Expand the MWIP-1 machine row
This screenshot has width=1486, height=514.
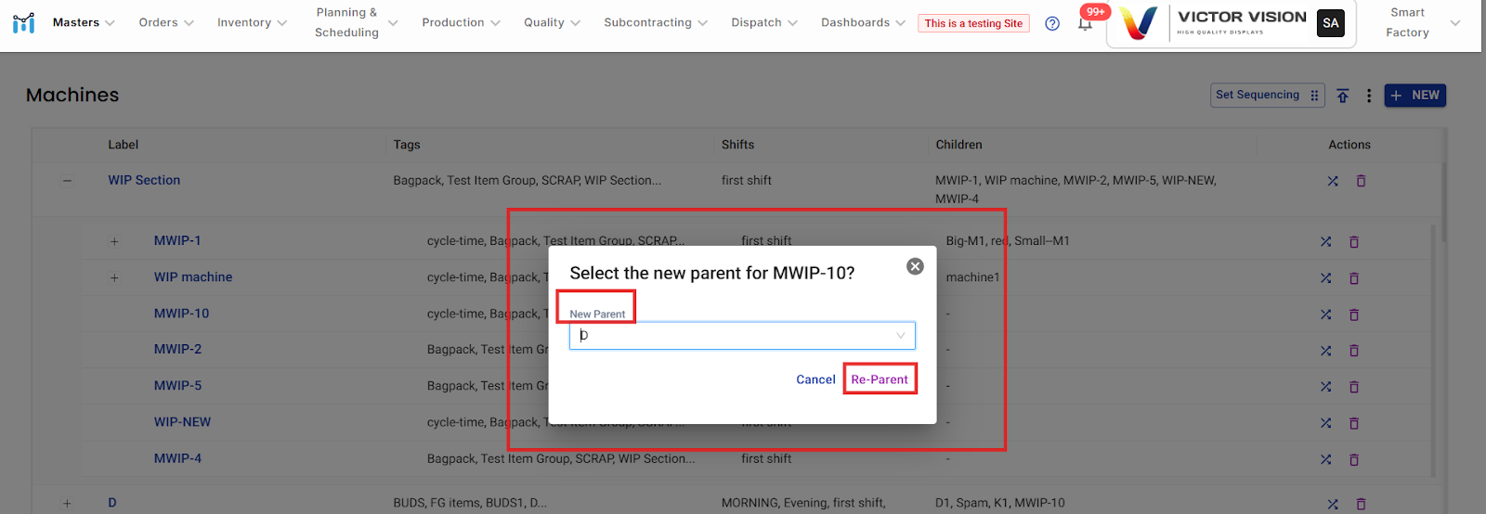click(114, 241)
